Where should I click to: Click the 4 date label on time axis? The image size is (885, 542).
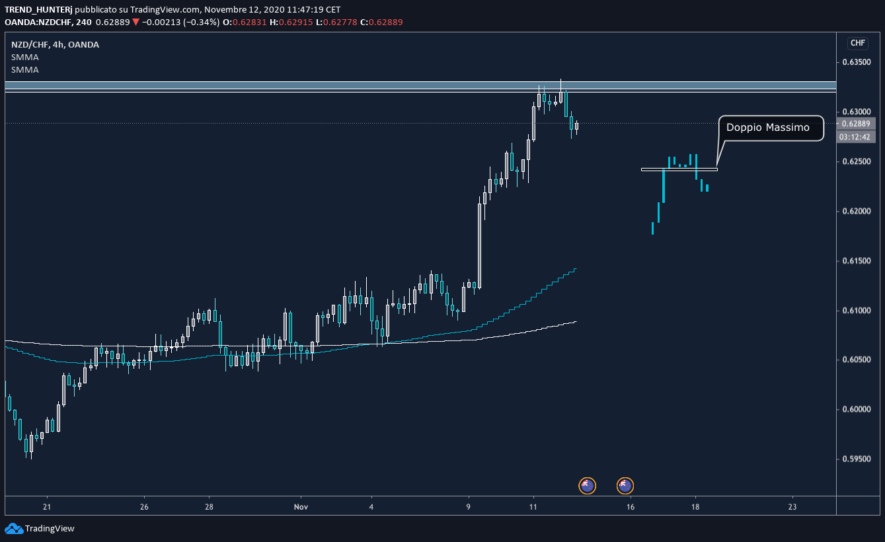coord(371,507)
